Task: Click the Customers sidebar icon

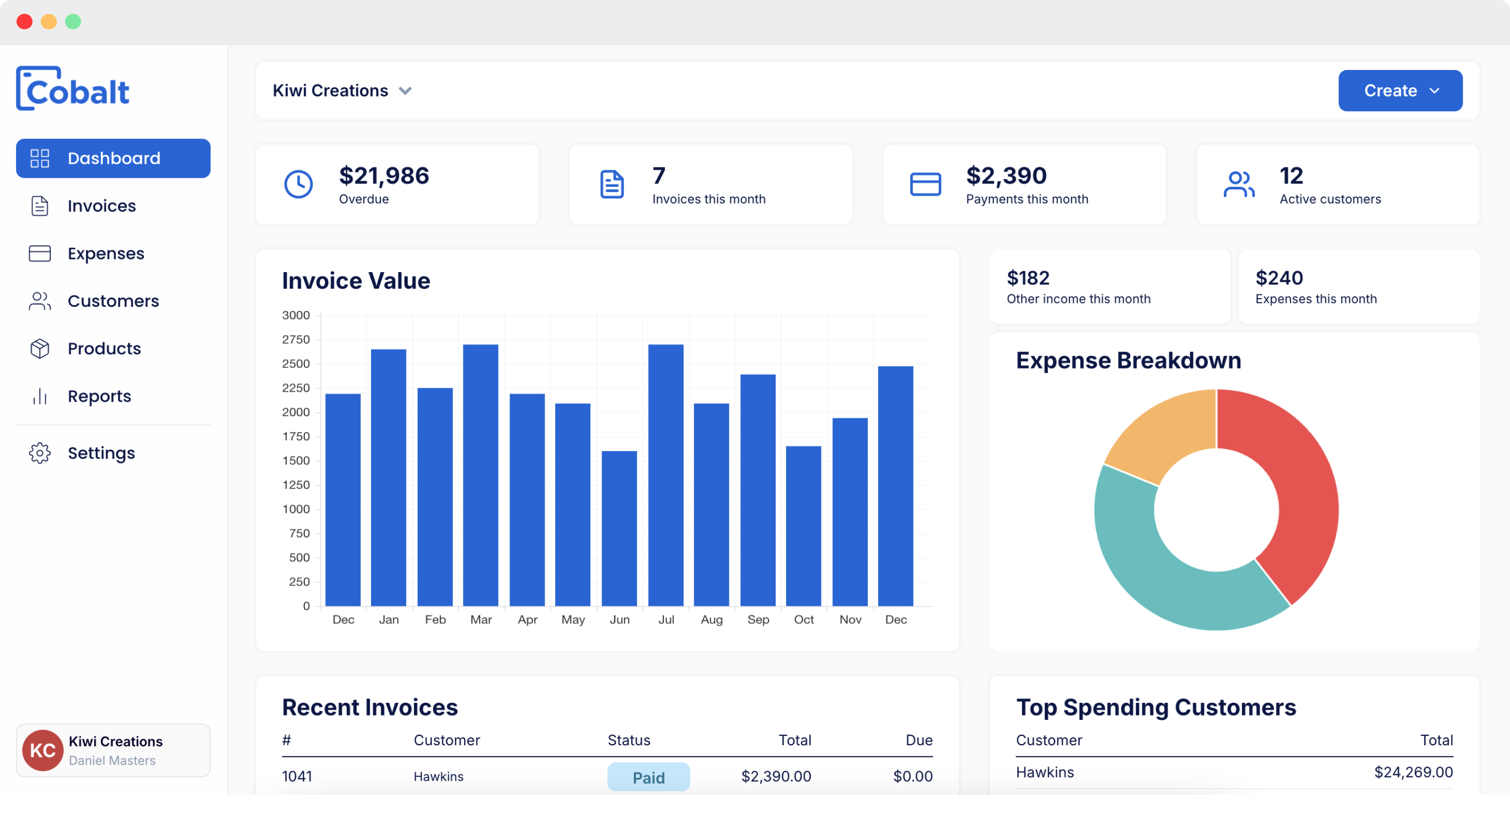Action: click(x=39, y=301)
